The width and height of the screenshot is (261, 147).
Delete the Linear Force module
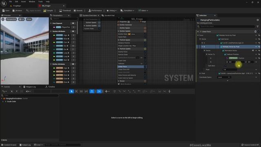(x=255, y=31)
